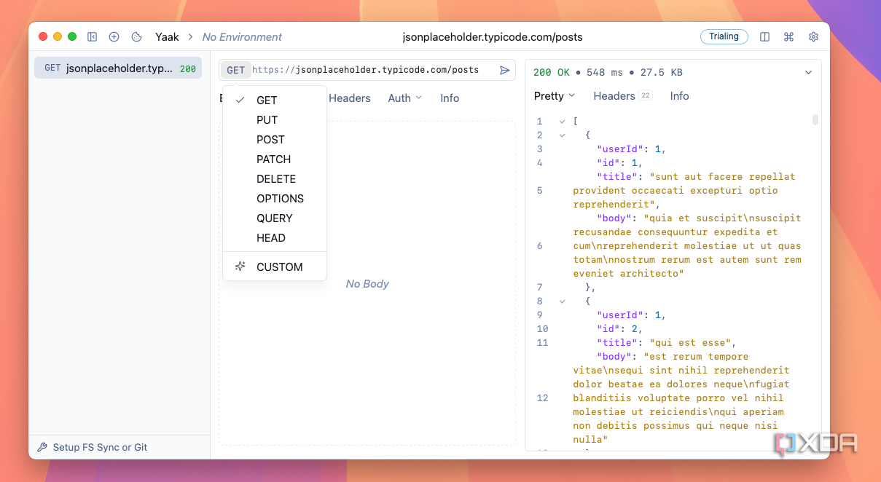Choose CUSTOM from the method menu

tap(275, 267)
